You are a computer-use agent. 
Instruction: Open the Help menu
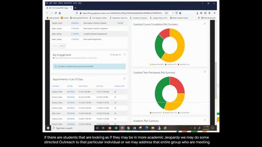(80, 3)
